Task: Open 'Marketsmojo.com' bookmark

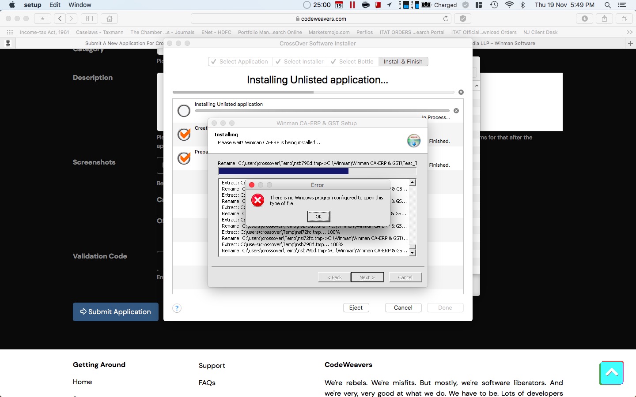Action: pos(329,32)
